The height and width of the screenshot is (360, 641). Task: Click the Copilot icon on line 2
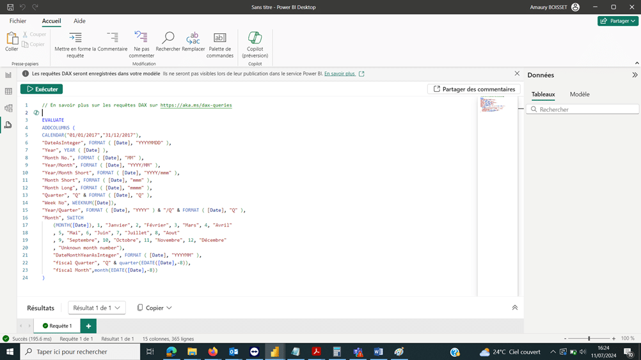click(36, 112)
